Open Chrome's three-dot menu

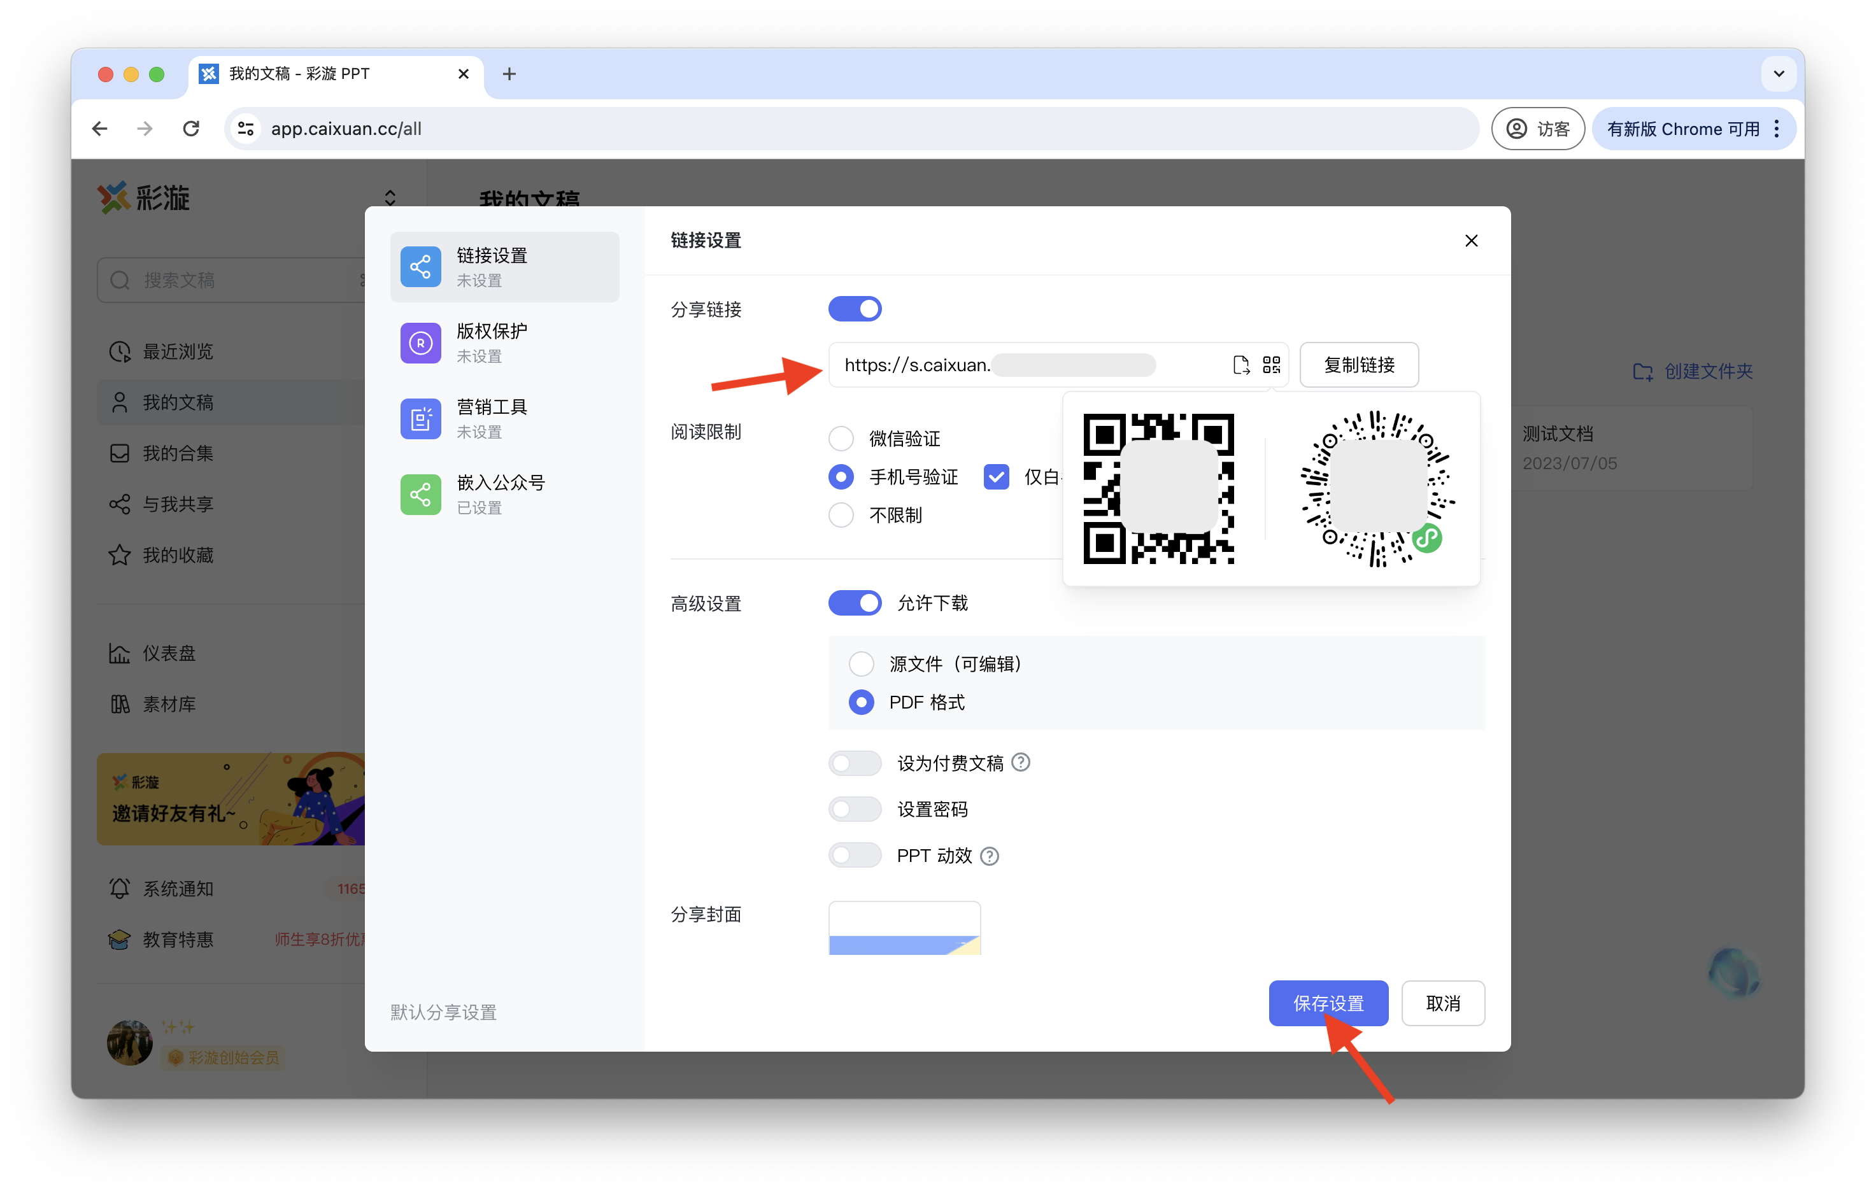1777,129
